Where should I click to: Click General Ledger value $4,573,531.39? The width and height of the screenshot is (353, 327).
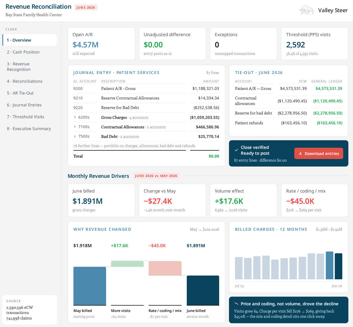329,88
